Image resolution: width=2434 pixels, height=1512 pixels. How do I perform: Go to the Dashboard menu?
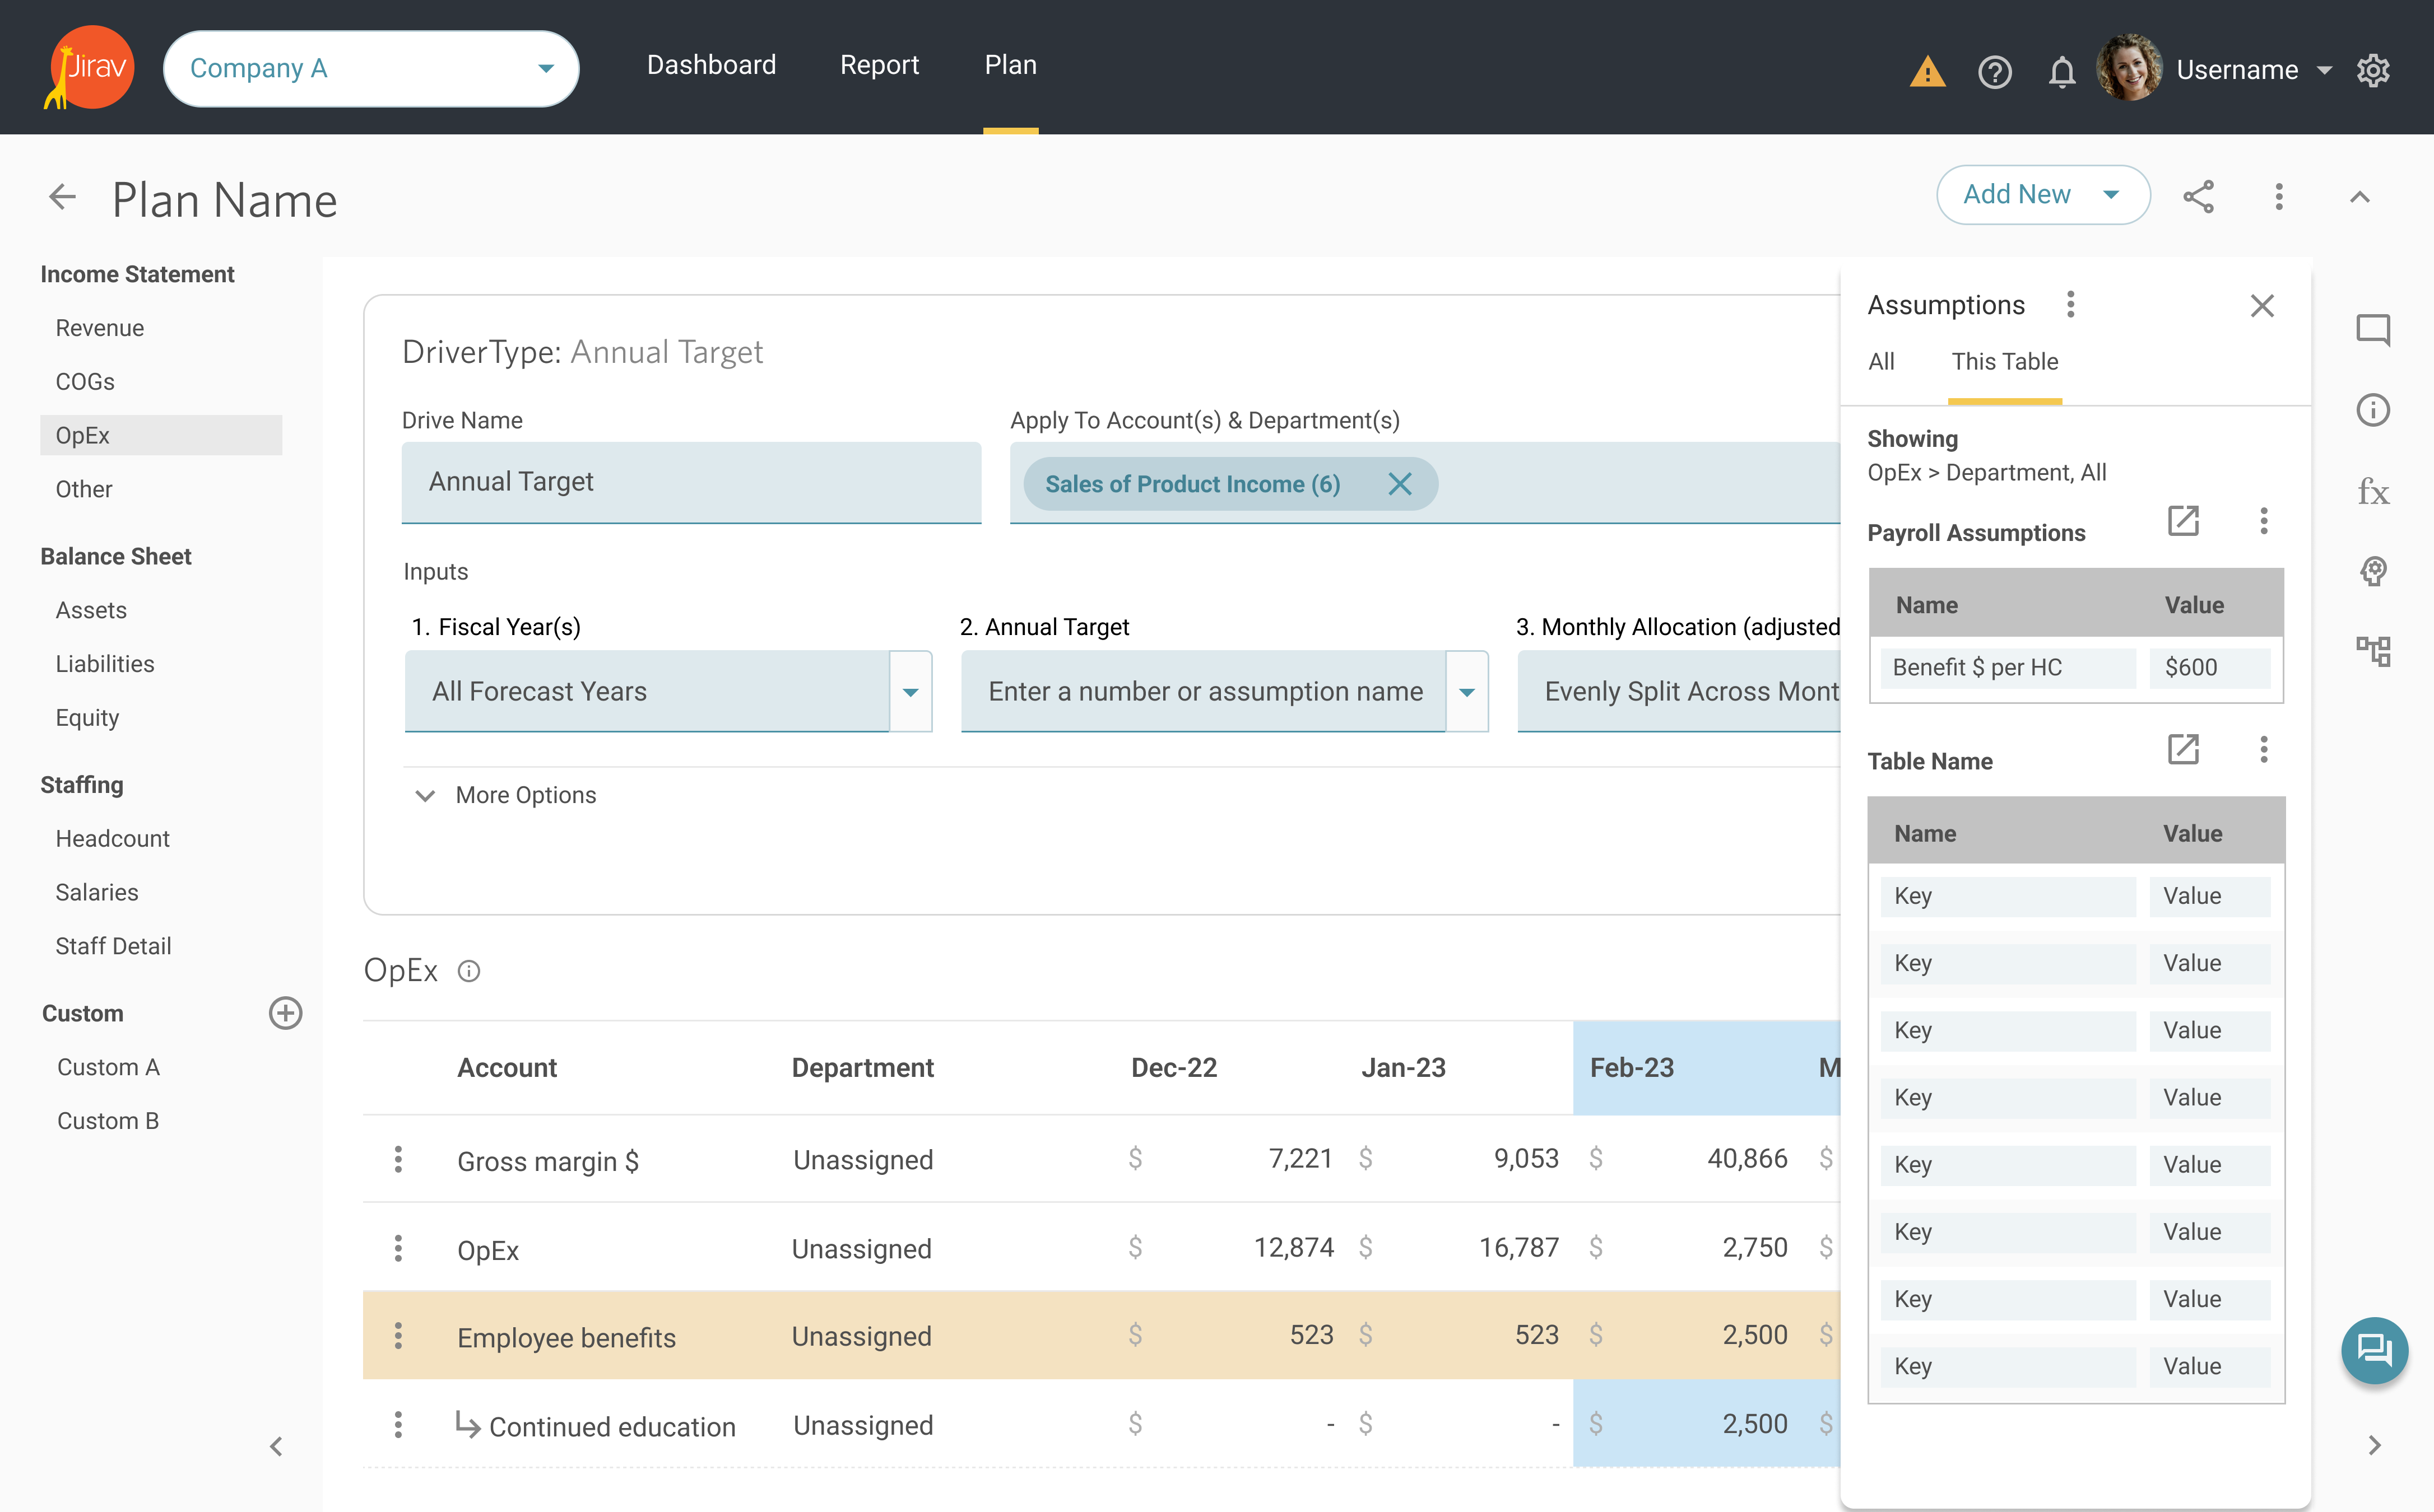(x=711, y=65)
